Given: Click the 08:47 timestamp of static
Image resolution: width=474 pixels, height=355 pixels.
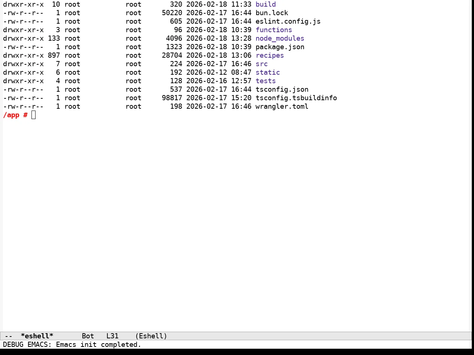Looking at the screenshot, I should click(241, 72).
